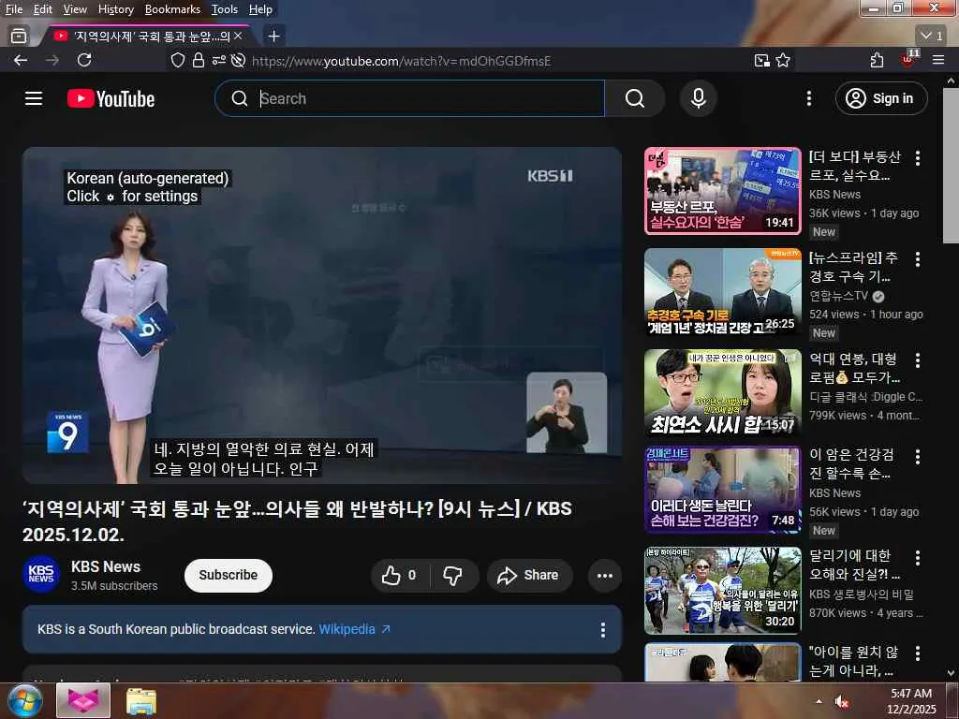Screen dimensions: 959x719
Task: Go to the YouTube home logo
Action: 111,98
